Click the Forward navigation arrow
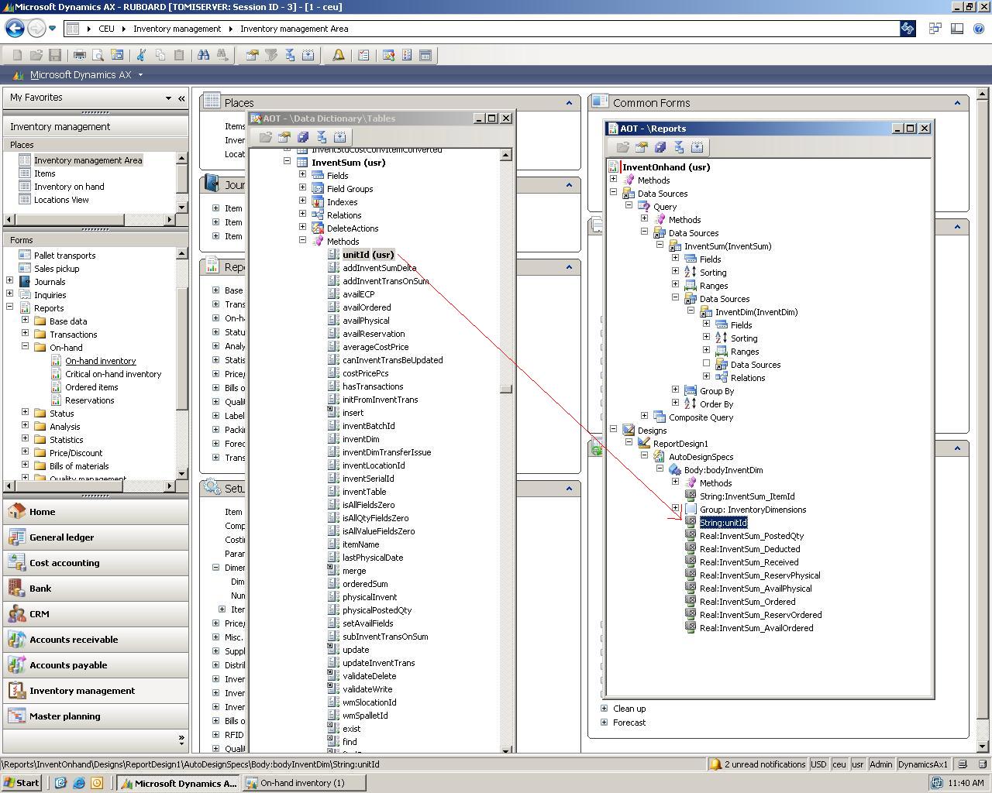 click(x=36, y=29)
